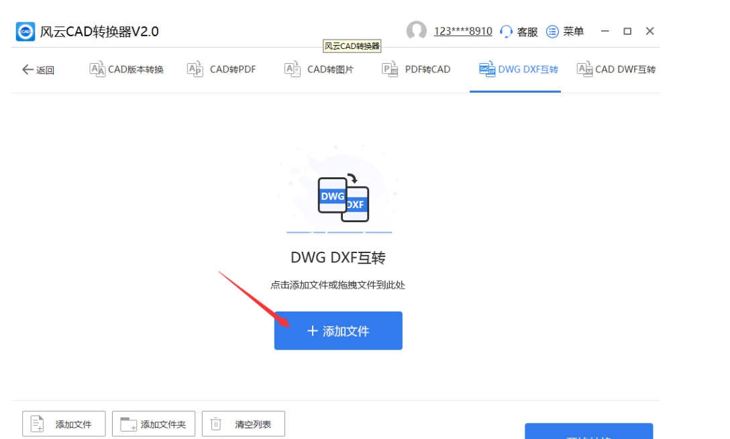The width and height of the screenshot is (730, 439).
Task: Click the CAD转图片 tab icon
Action: click(292, 69)
